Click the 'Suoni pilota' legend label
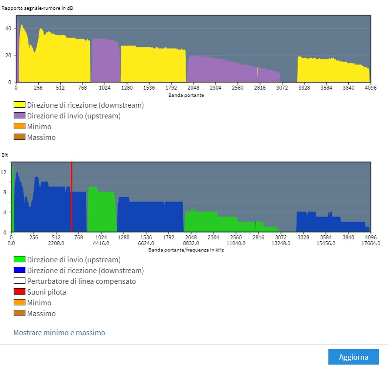Image resolution: width=388 pixels, height=369 pixels. [46, 292]
